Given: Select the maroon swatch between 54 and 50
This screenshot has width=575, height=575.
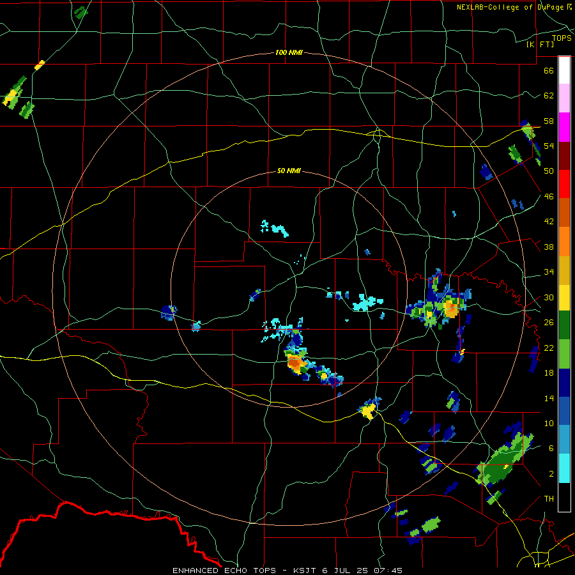Looking at the screenshot, I should click(564, 156).
